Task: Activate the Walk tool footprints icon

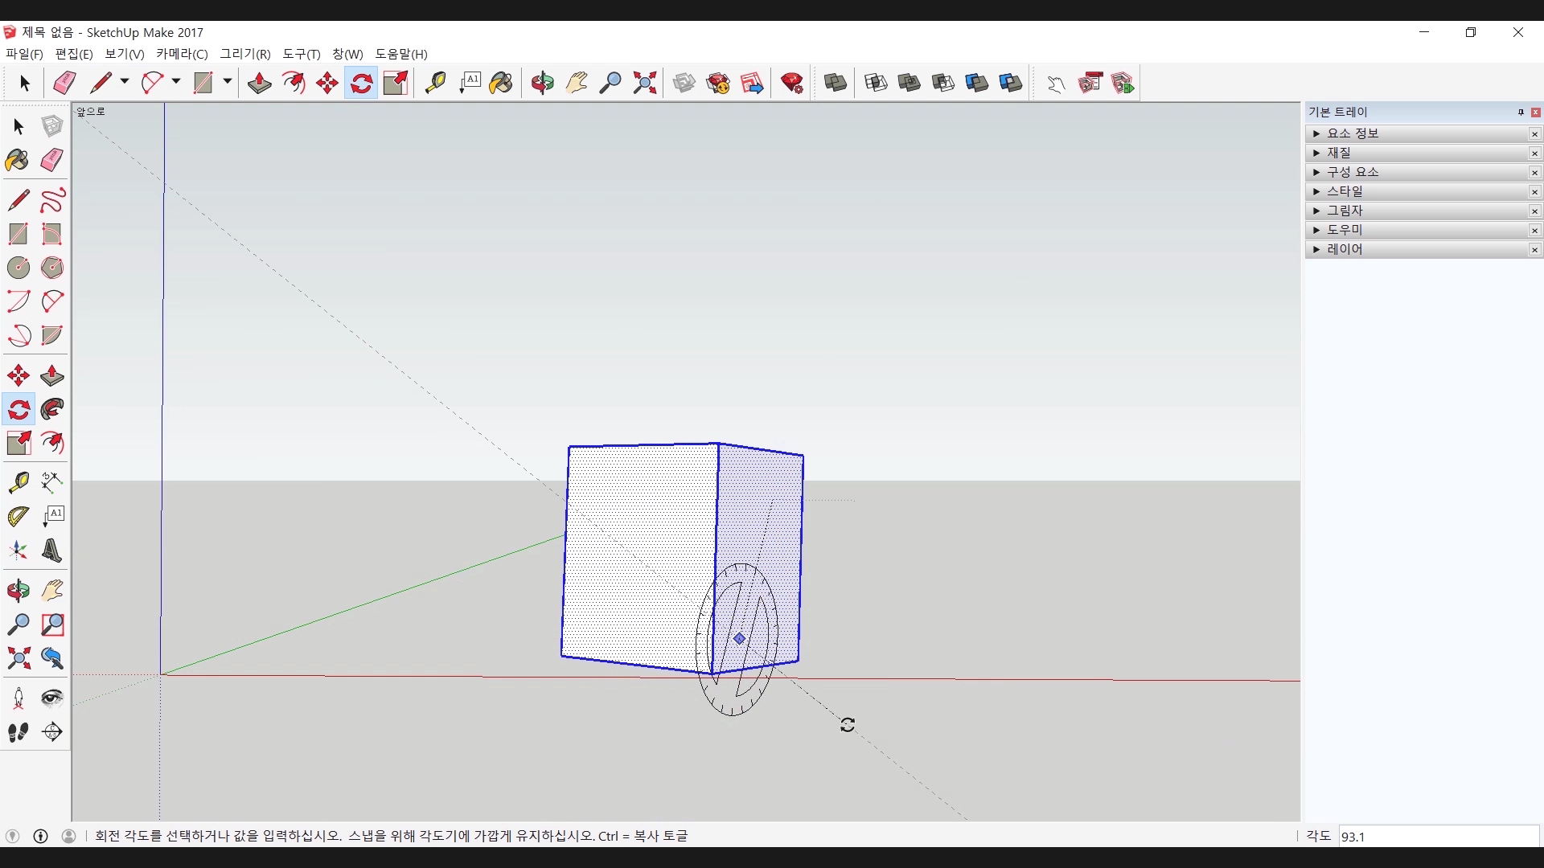Action: point(18,732)
